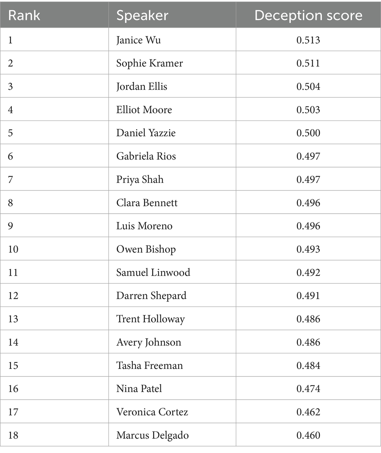Click the rank number 12 cell

(x=13, y=295)
